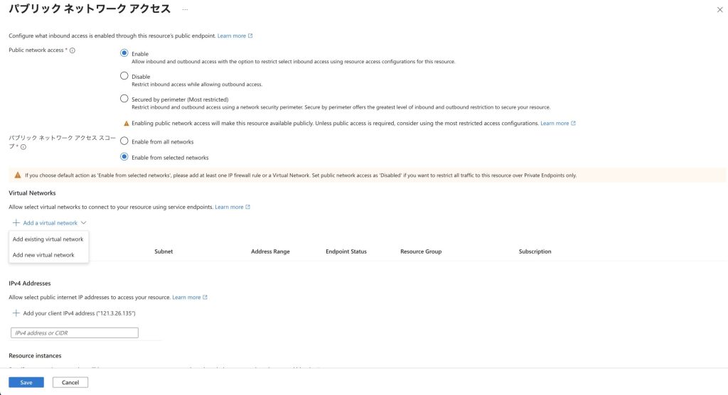This screenshot has height=395, width=728.
Task: Collapse the Add a virtual network chevron
Action: point(84,223)
